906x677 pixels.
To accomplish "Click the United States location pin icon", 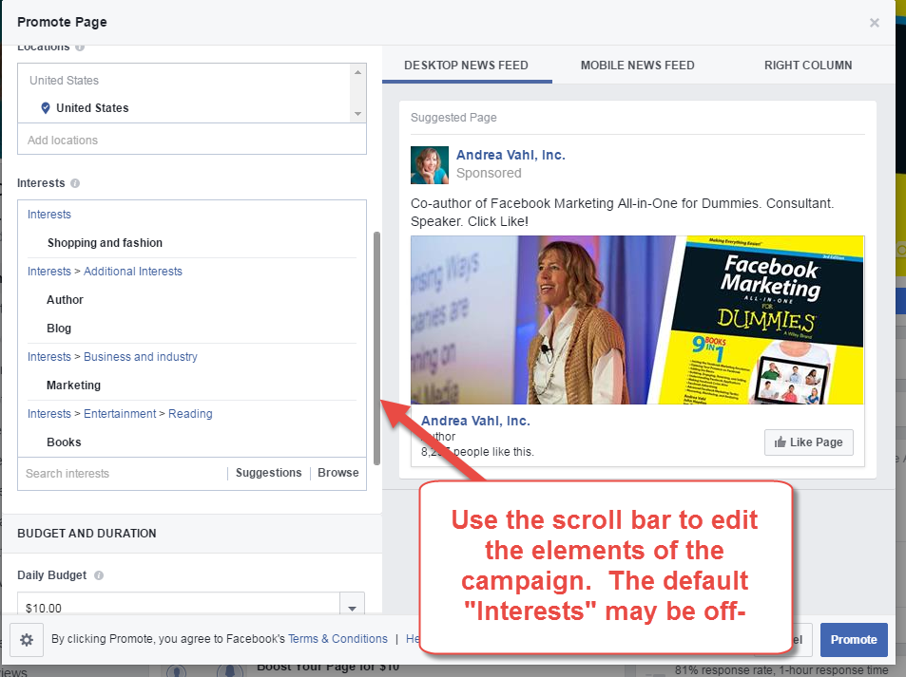I will (x=45, y=108).
